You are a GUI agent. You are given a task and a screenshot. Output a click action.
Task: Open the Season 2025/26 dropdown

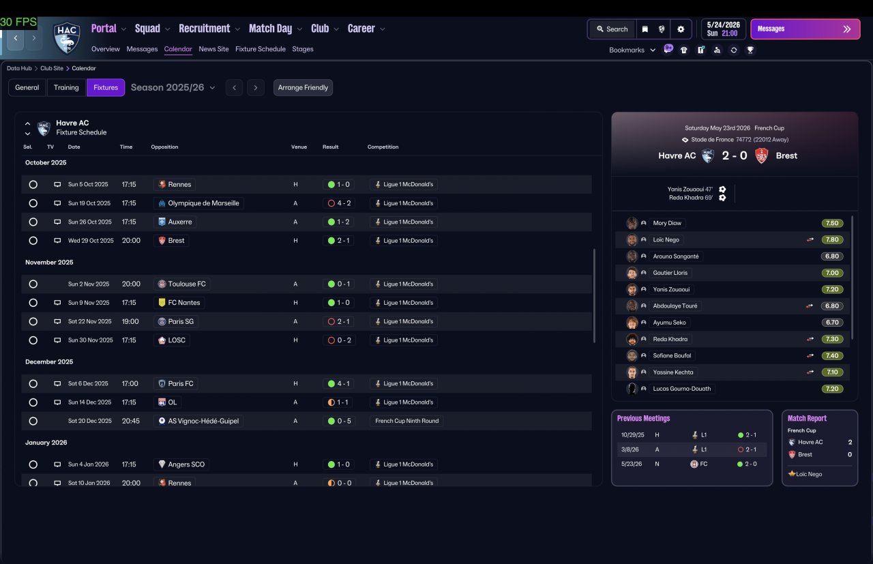[x=173, y=87]
